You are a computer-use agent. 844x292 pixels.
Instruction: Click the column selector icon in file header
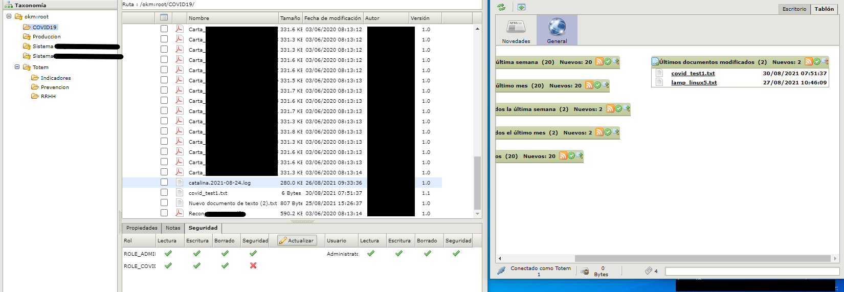coord(164,17)
